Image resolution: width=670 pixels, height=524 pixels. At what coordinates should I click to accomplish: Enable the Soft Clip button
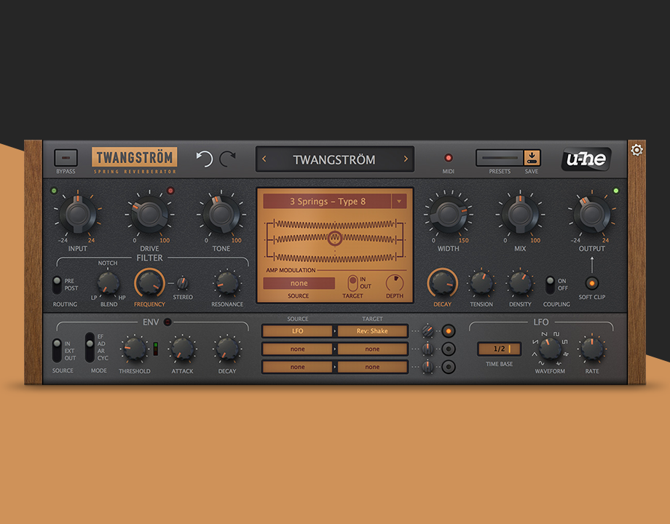coord(592,282)
